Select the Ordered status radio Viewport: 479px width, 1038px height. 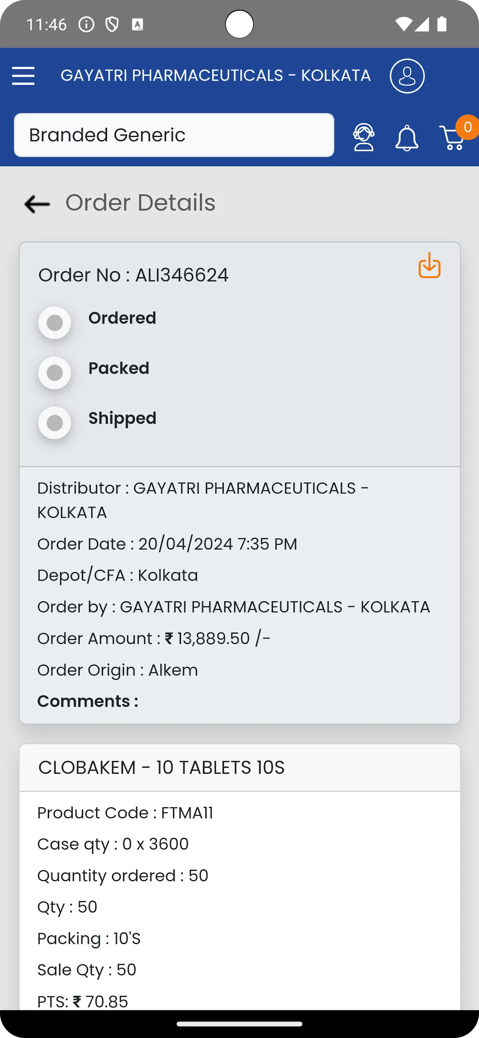click(x=55, y=322)
